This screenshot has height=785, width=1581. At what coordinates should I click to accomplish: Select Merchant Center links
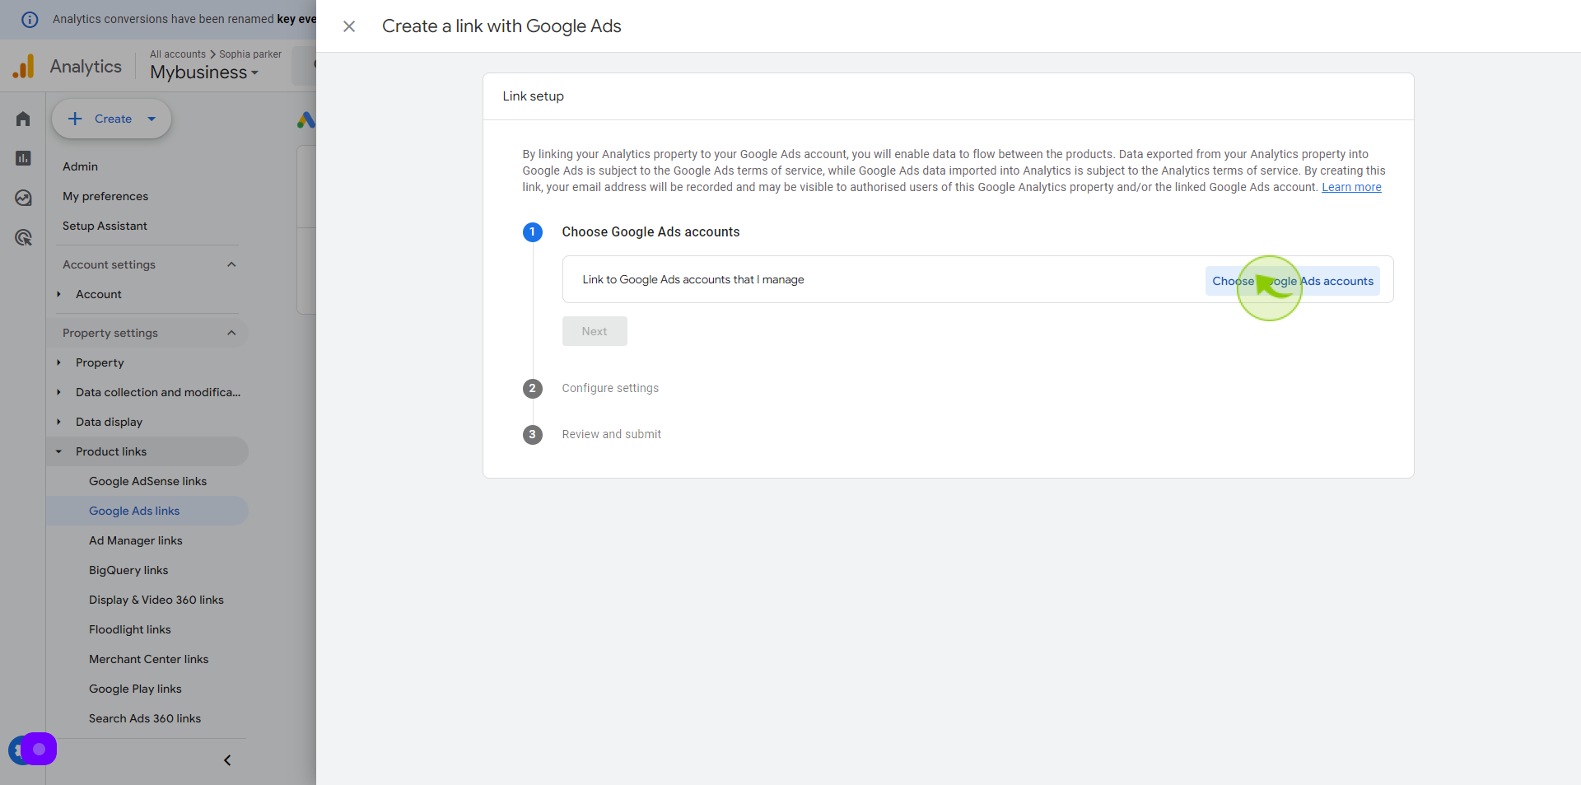pos(149,659)
